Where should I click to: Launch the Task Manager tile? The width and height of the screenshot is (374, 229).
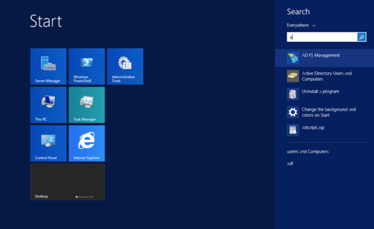coord(87,105)
